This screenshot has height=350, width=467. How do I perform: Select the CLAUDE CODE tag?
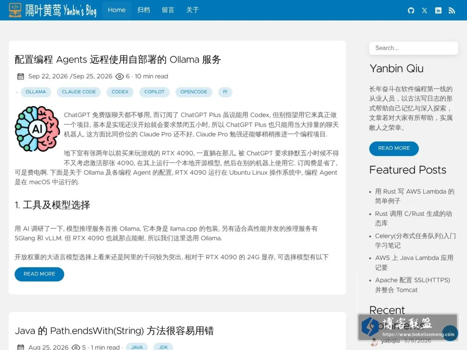tap(79, 92)
